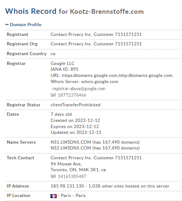Click the Tech Contact name line

tap(96, 158)
